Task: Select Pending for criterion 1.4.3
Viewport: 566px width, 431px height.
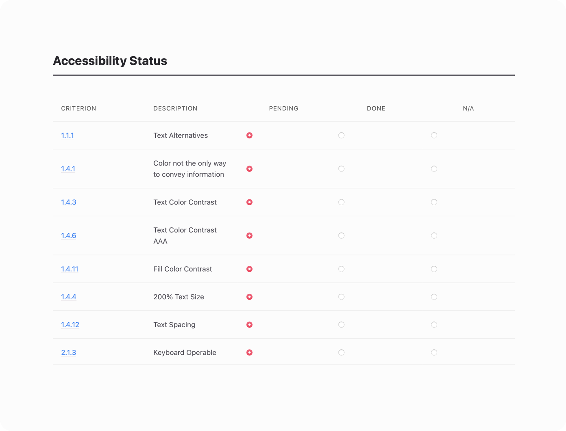Action: [x=249, y=202]
